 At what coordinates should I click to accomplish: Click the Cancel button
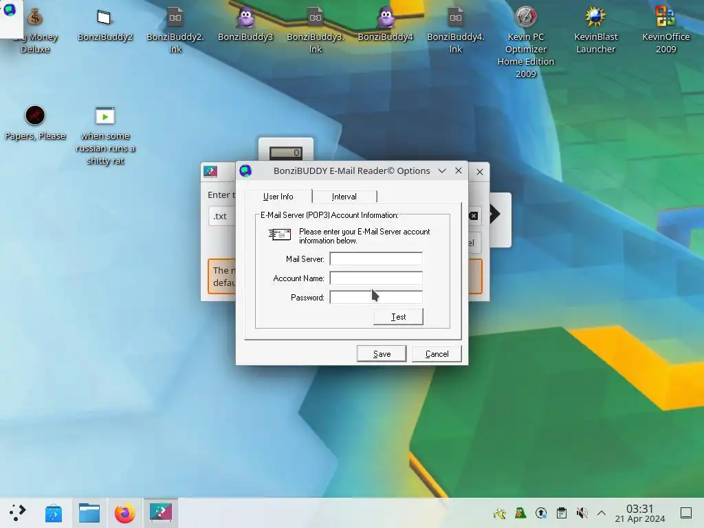[437, 354]
